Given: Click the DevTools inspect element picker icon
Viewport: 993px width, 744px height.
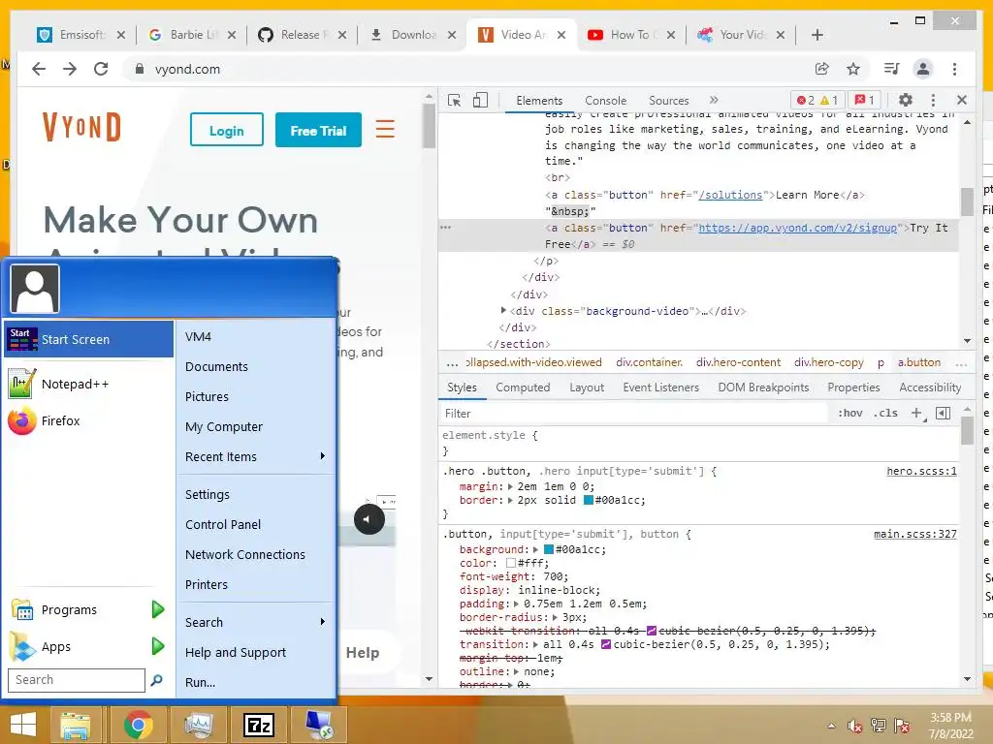Looking at the screenshot, I should coord(454,100).
